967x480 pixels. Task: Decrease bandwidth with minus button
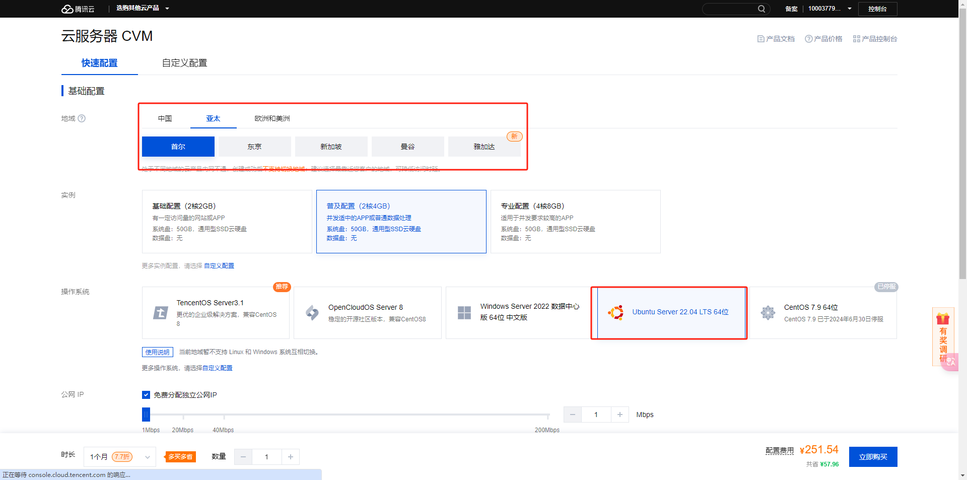pos(573,415)
